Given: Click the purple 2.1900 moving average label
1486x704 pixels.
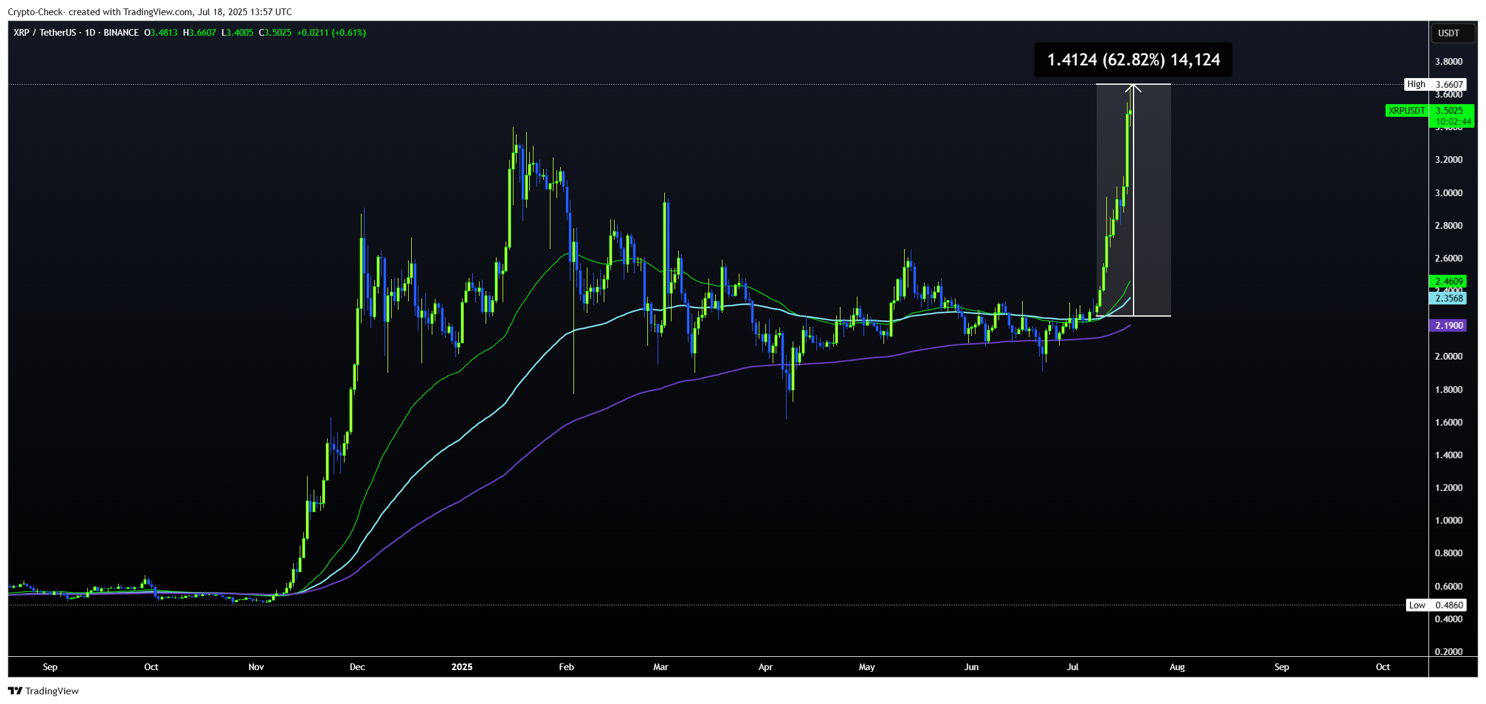Looking at the screenshot, I should click(1448, 325).
